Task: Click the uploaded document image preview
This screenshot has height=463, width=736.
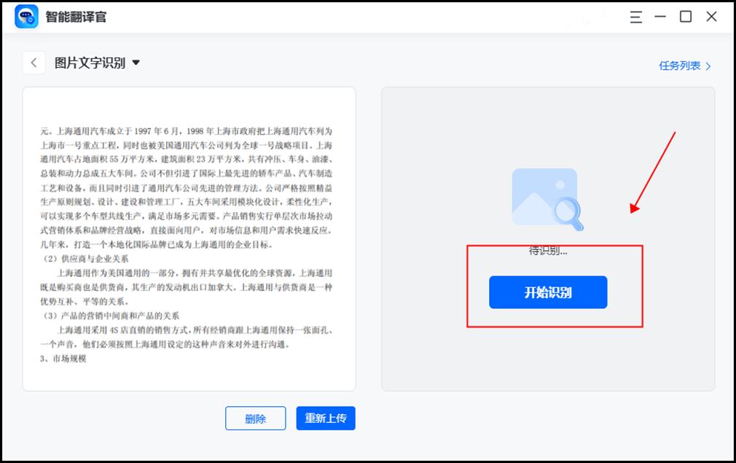Action: pos(189,239)
